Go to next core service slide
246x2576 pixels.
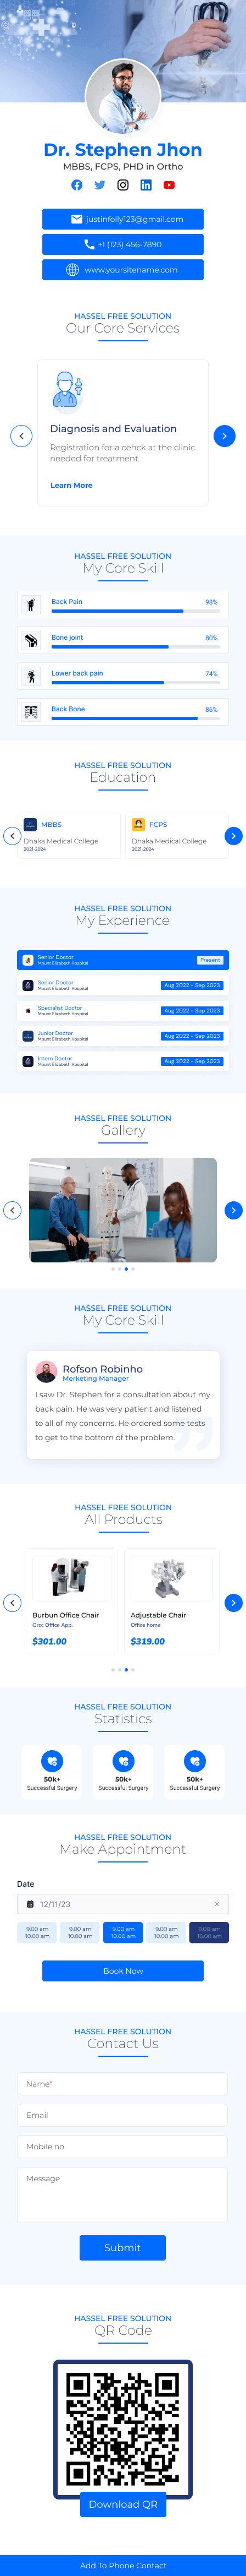pyautogui.click(x=224, y=436)
